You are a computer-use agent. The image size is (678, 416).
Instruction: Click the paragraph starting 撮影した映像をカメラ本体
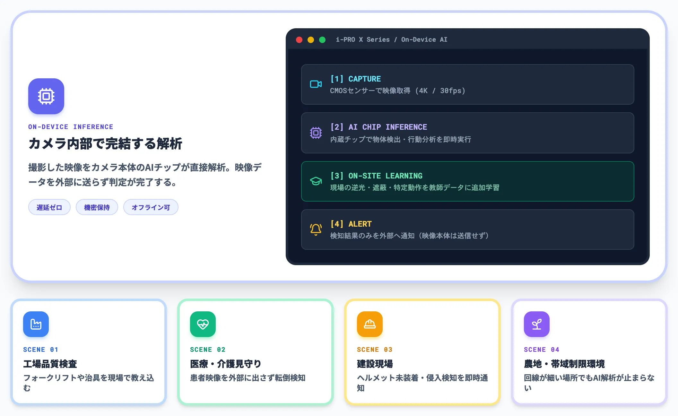[x=145, y=175]
